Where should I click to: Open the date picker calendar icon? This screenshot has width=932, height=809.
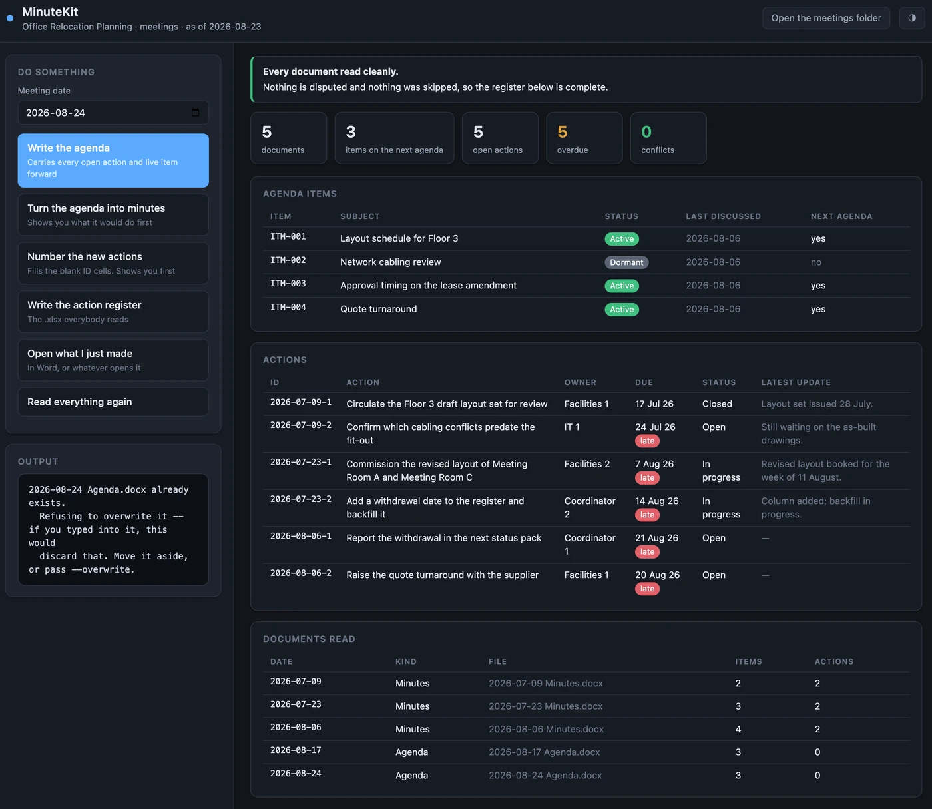point(195,113)
